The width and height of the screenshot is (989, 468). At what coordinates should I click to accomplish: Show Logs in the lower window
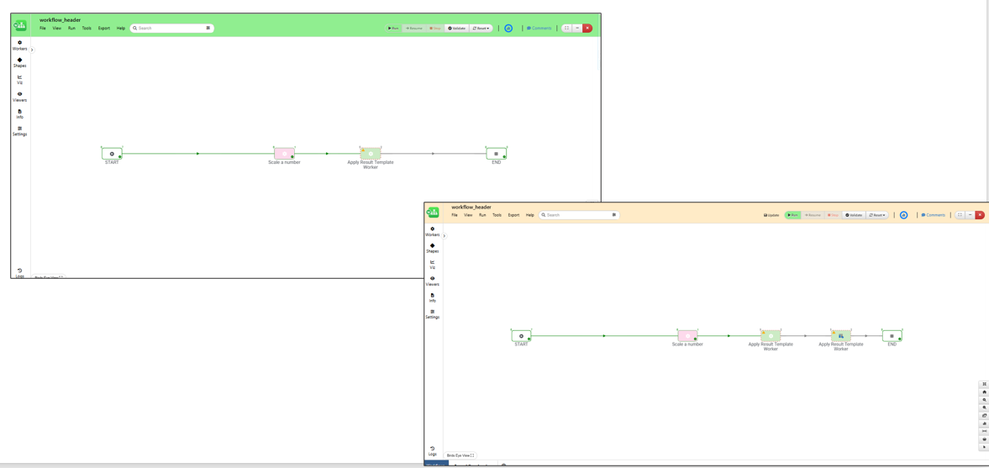[432, 451]
